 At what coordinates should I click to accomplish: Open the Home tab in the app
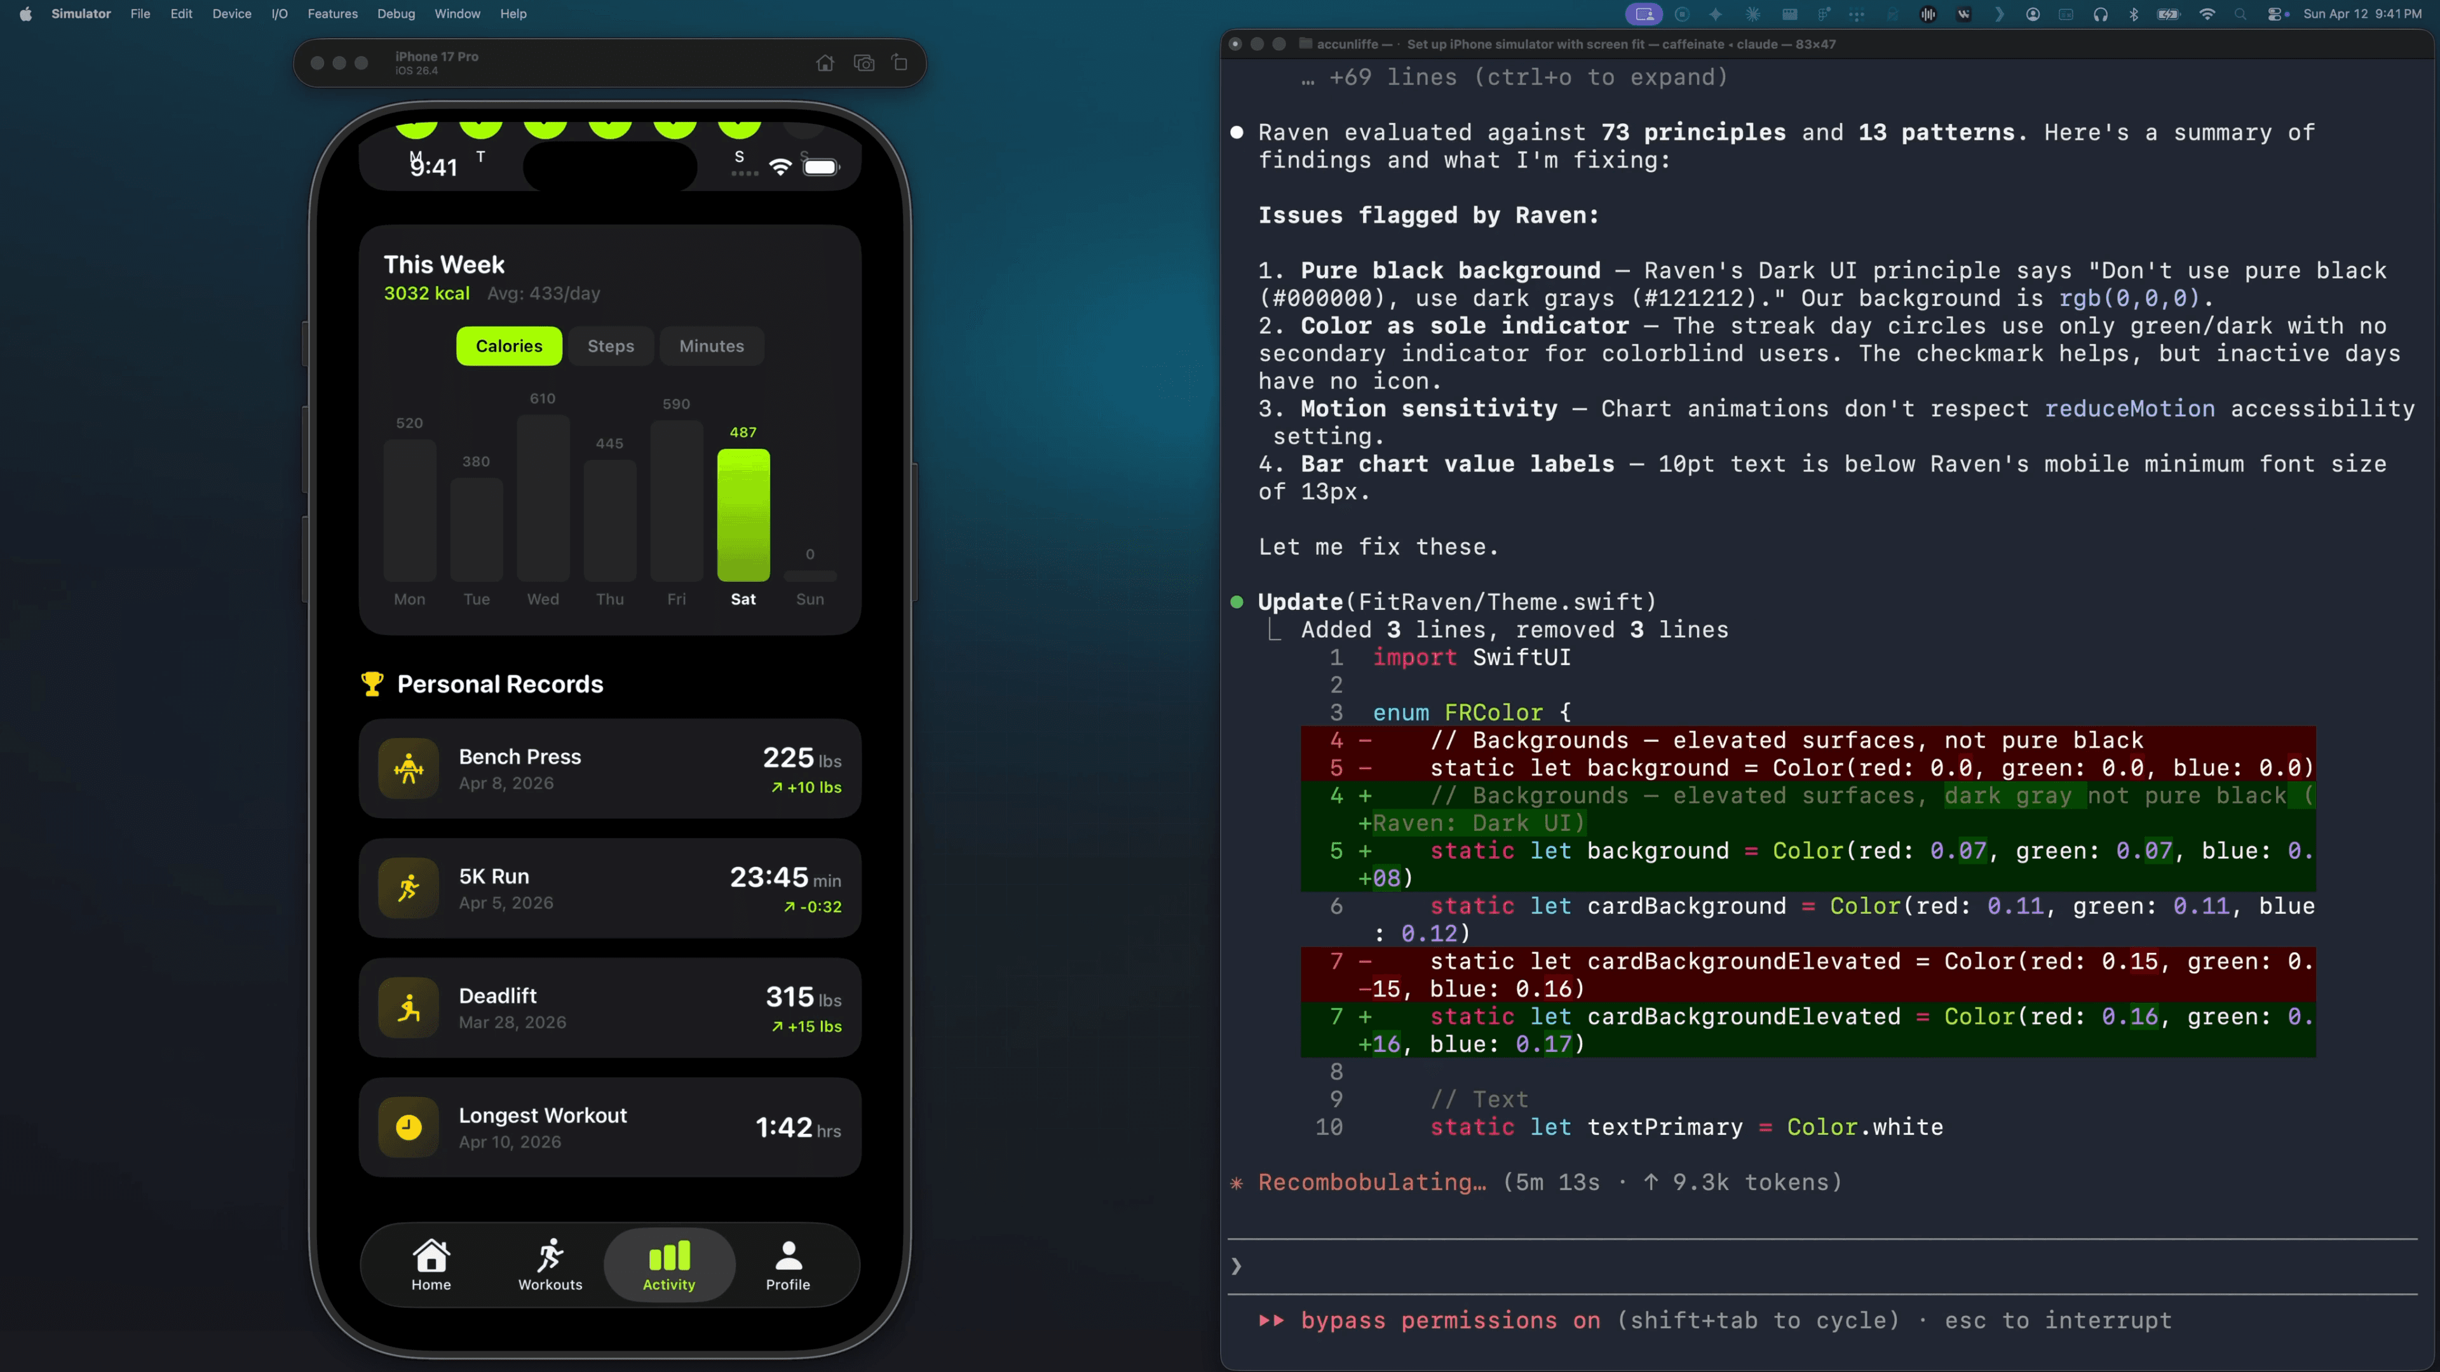click(431, 1265)
